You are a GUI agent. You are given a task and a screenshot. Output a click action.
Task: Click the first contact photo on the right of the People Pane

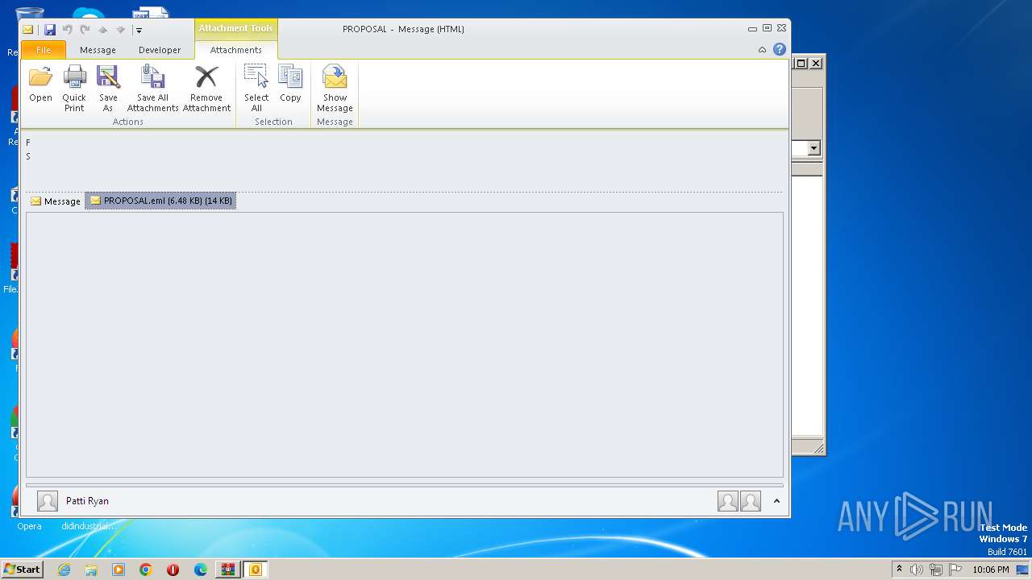728,501
